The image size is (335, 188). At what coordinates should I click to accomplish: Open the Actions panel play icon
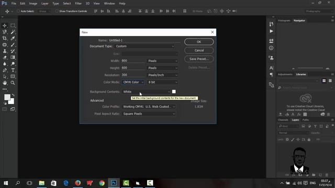point(271,31)
